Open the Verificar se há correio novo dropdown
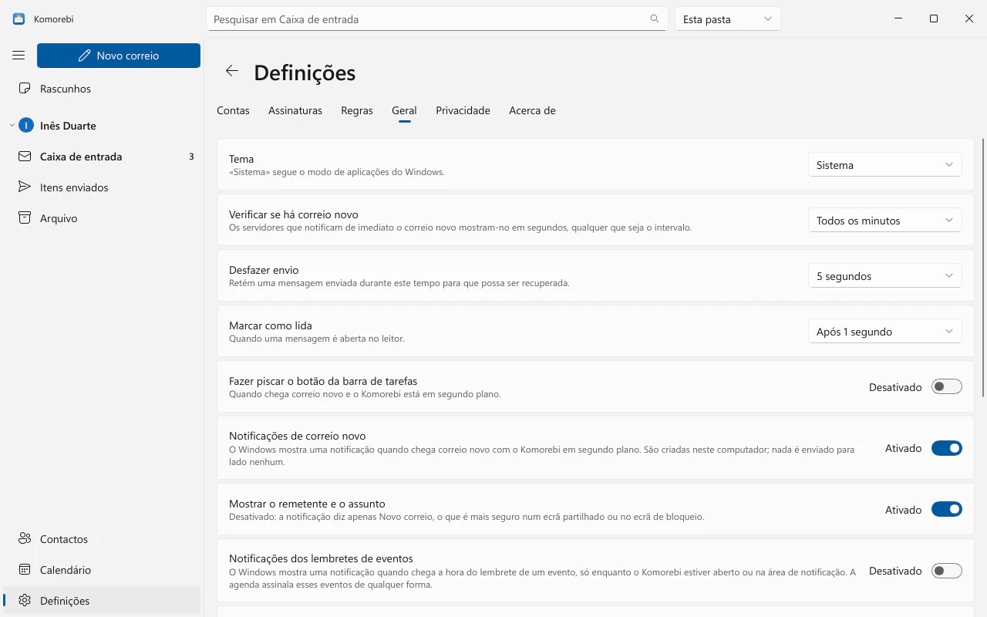Viewport: 987px width, 617px height. point(885,221)
